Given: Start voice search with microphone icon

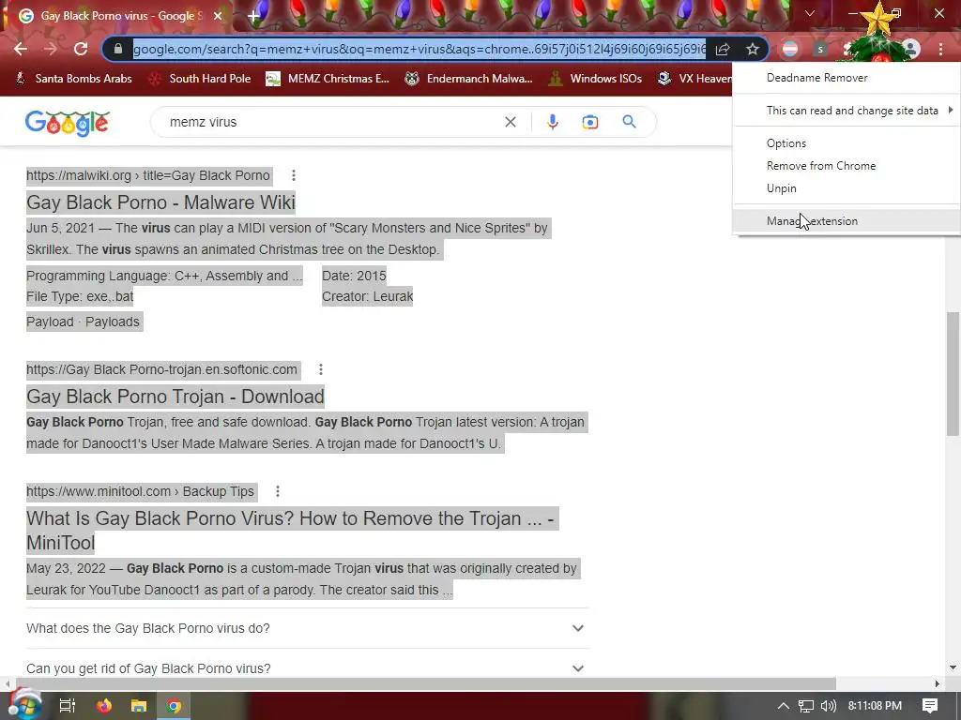Looking at the screenshot, I should [x=552, y=122].
